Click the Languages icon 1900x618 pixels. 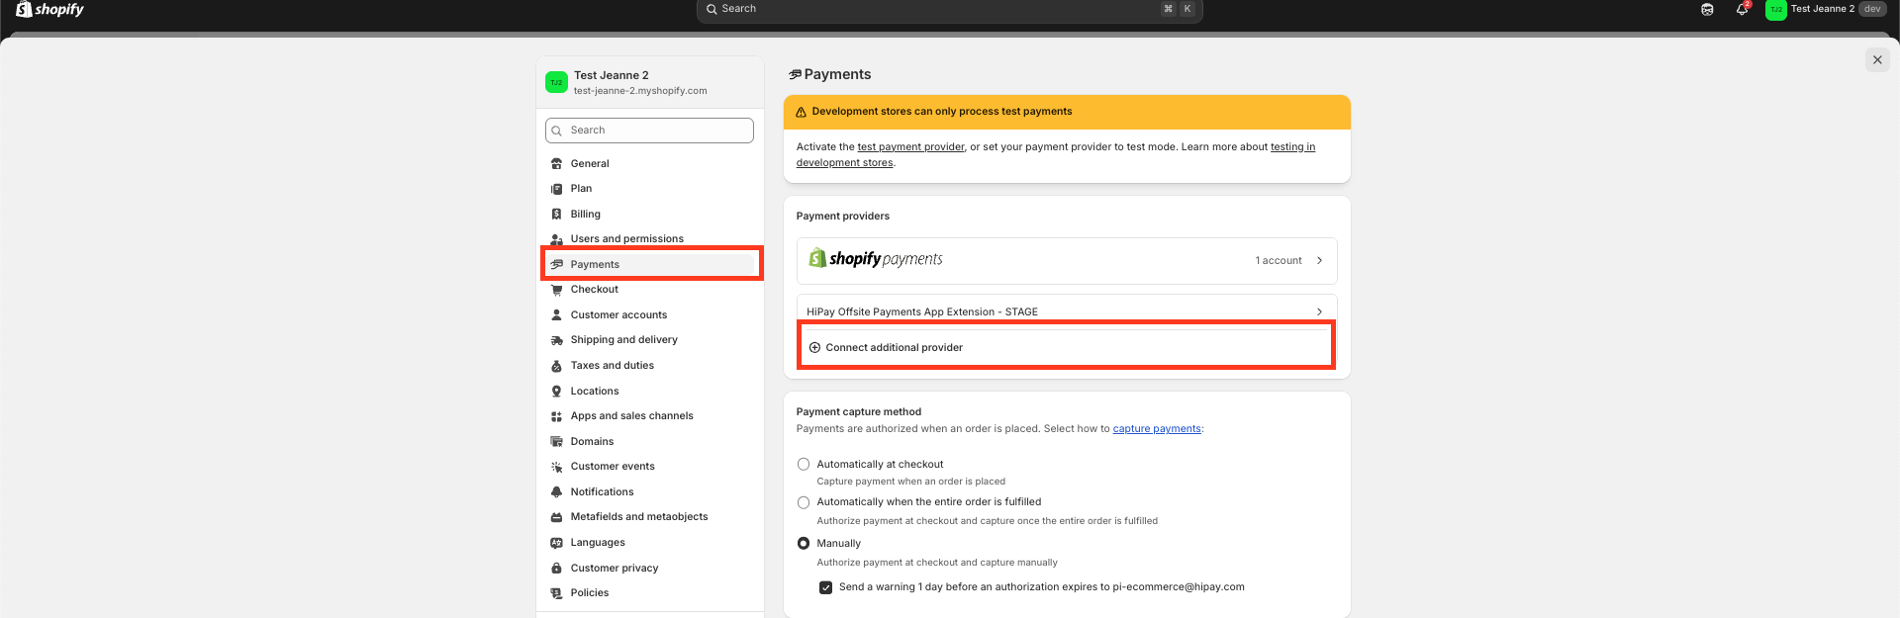[x=556, y=543]
